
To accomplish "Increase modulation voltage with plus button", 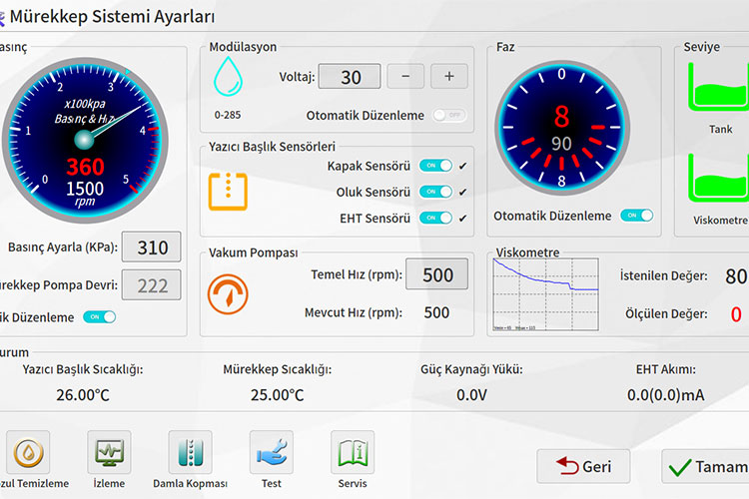I will 449,77.
